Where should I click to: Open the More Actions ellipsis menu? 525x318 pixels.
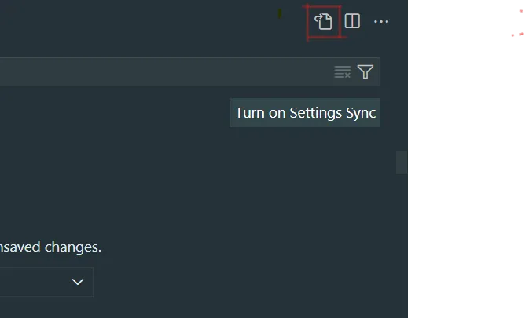click(381, 22)
